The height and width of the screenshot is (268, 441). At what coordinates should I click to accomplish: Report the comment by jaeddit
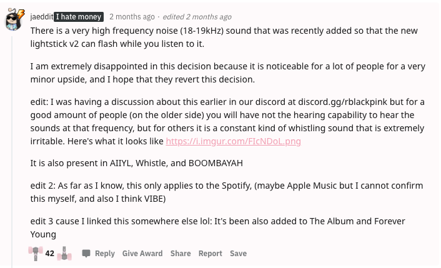[211, 254]
